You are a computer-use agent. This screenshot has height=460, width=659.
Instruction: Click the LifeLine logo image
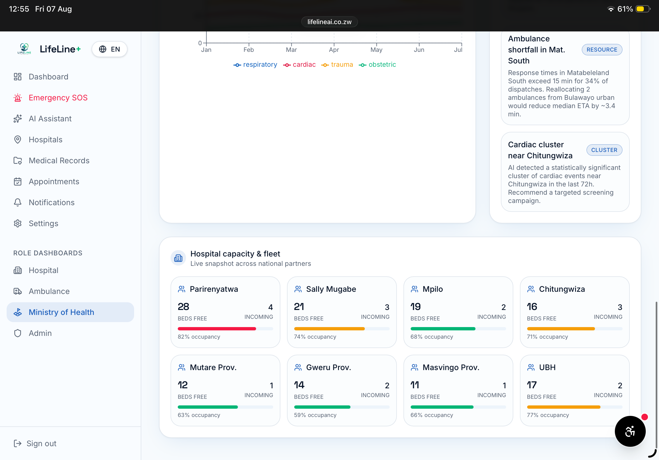tap(24, 49)
